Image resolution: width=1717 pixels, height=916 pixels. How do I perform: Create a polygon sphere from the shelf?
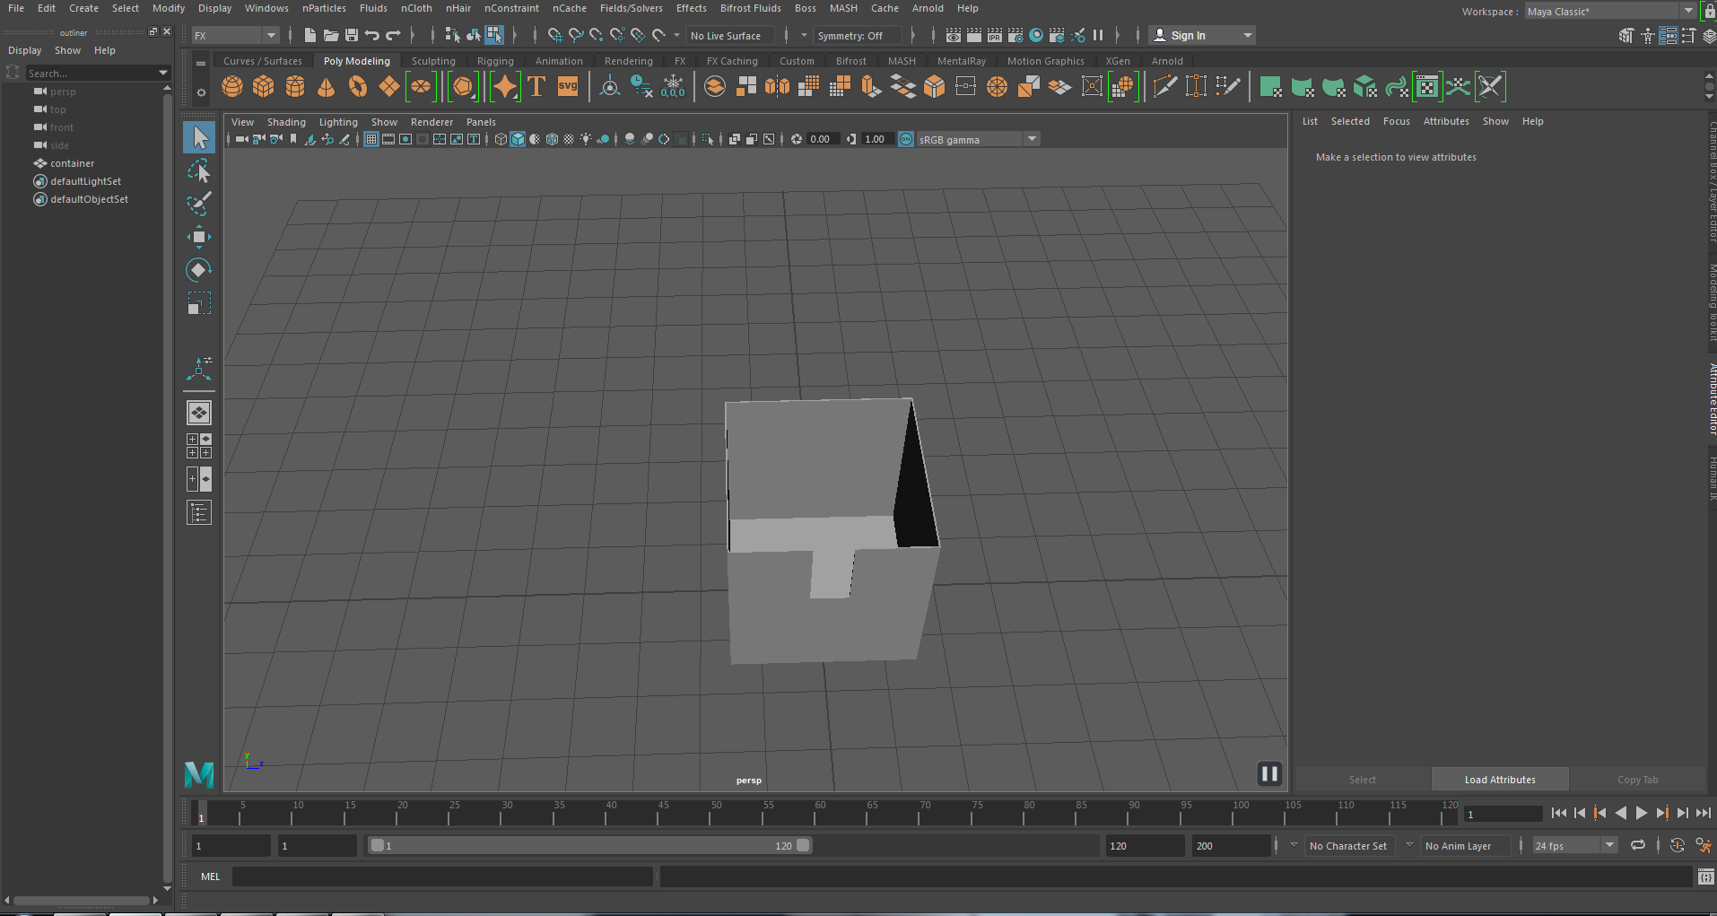click(232, 87)
